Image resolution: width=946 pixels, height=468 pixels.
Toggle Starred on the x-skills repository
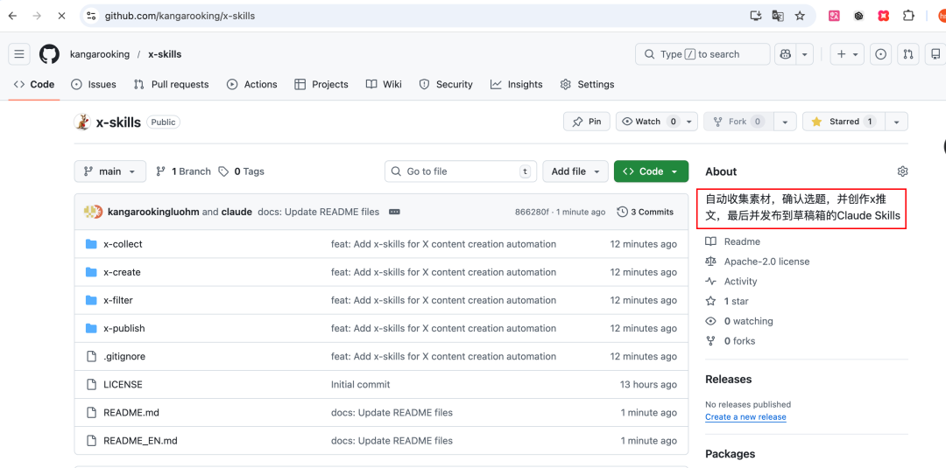coord(844,122)
